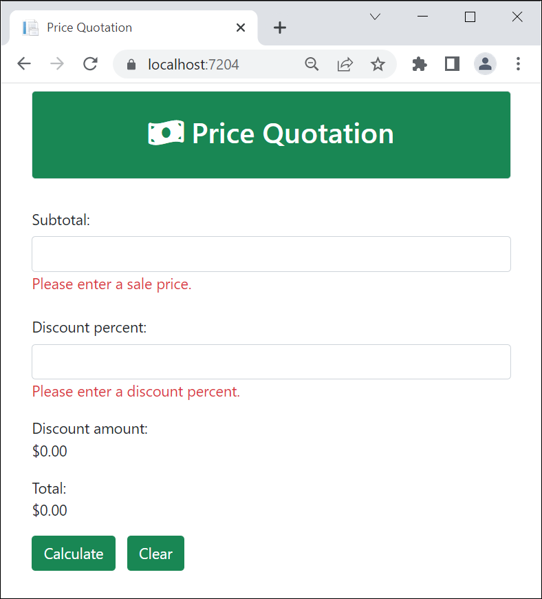Image resolution: width=542 pixels, height=599 pixels.
Task: Click the share icon in the address bar
Action: point(345,63)
